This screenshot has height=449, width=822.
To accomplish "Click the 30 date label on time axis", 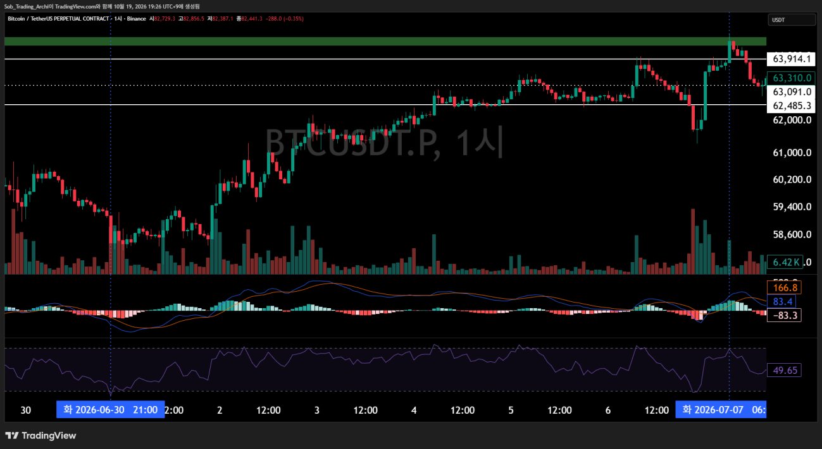I will (x=25, y=410).
